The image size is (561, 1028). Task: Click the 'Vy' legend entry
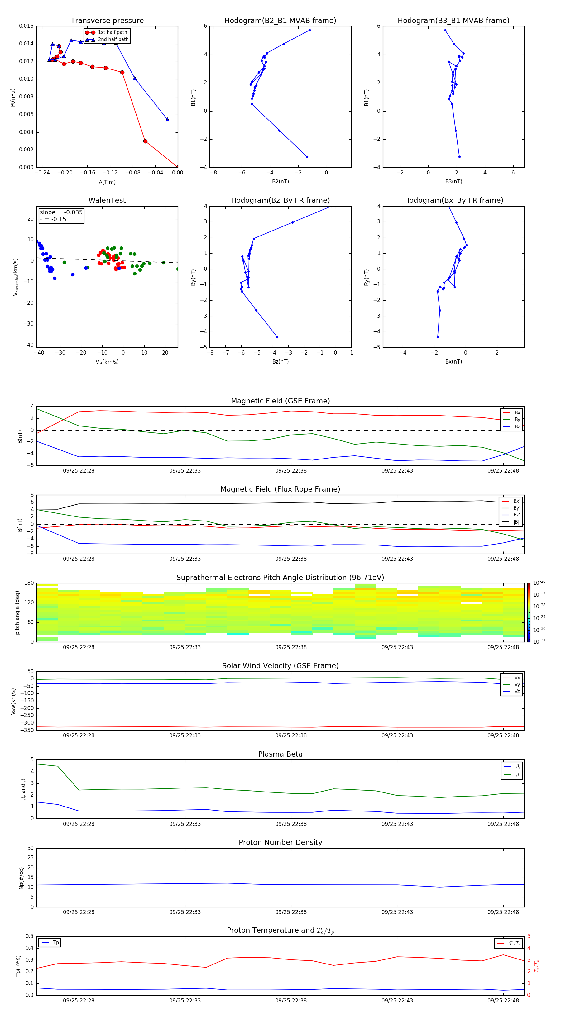pyautogui.click(x=511, y=684)
